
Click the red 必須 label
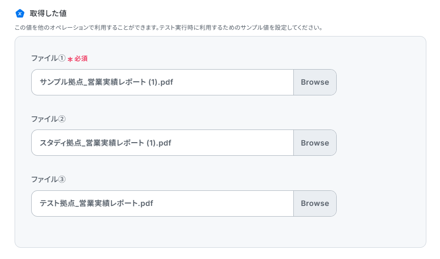81,58
